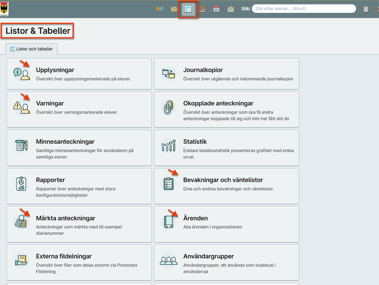Click the envelope mail icon in toolbar
This screenshot has height=285, width=379.
point(231,9)
